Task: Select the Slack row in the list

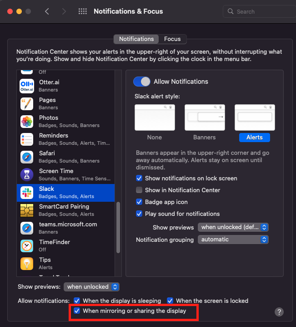Action: tap(65, 193)
